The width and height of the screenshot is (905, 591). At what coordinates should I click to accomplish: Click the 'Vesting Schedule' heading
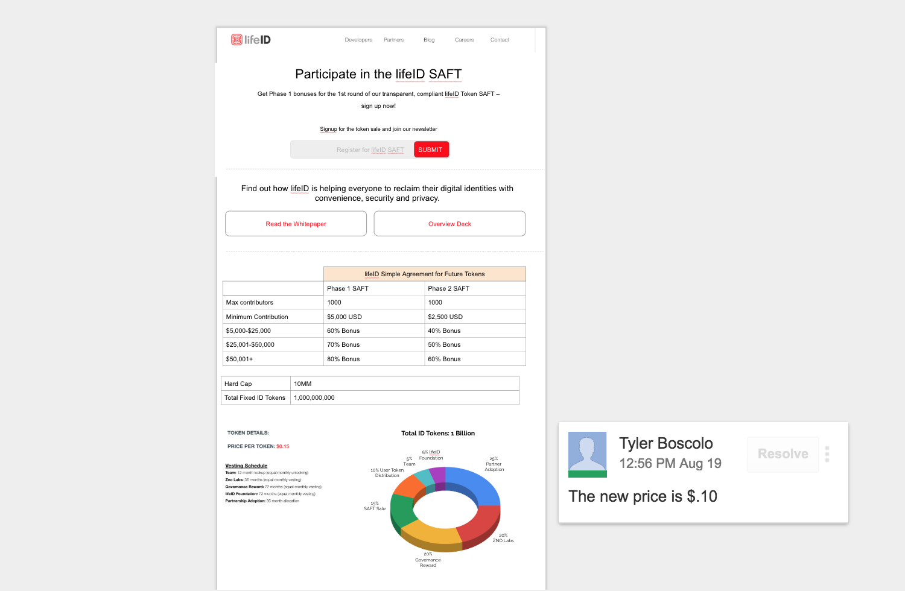[246, 466]
